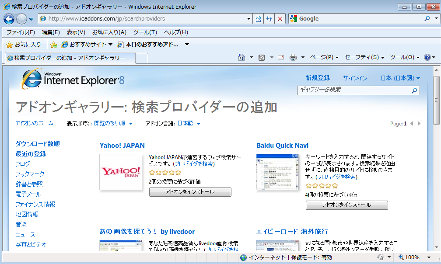The height and width of the screenshot is (264, 441).
Task: Select ダウンロード数順 in sidebar
Action: point(38,144)
